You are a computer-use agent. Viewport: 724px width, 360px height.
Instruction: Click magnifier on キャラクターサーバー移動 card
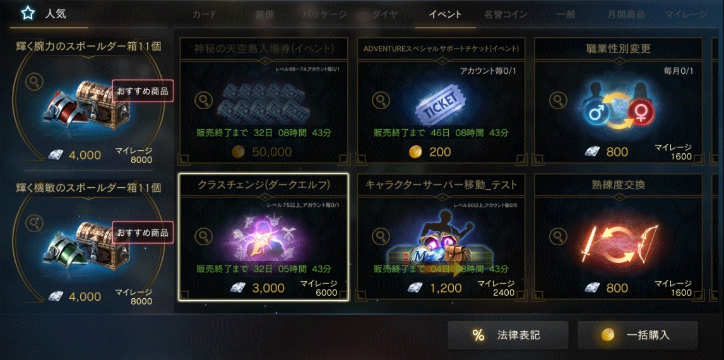point(381,236)
